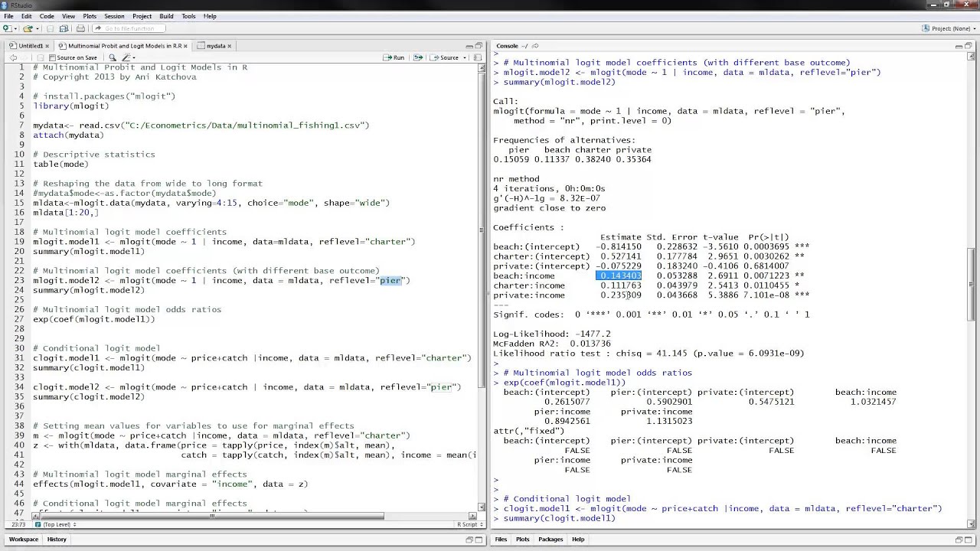The image size is (980, 551).
Task: Toggle the Source on Save checkbox
Action: [52, 57]
